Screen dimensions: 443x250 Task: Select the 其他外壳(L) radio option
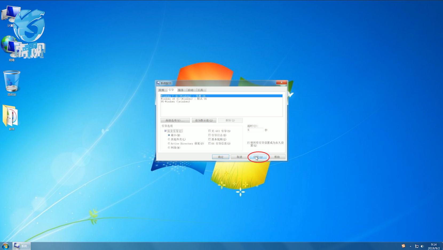point(169,139)
